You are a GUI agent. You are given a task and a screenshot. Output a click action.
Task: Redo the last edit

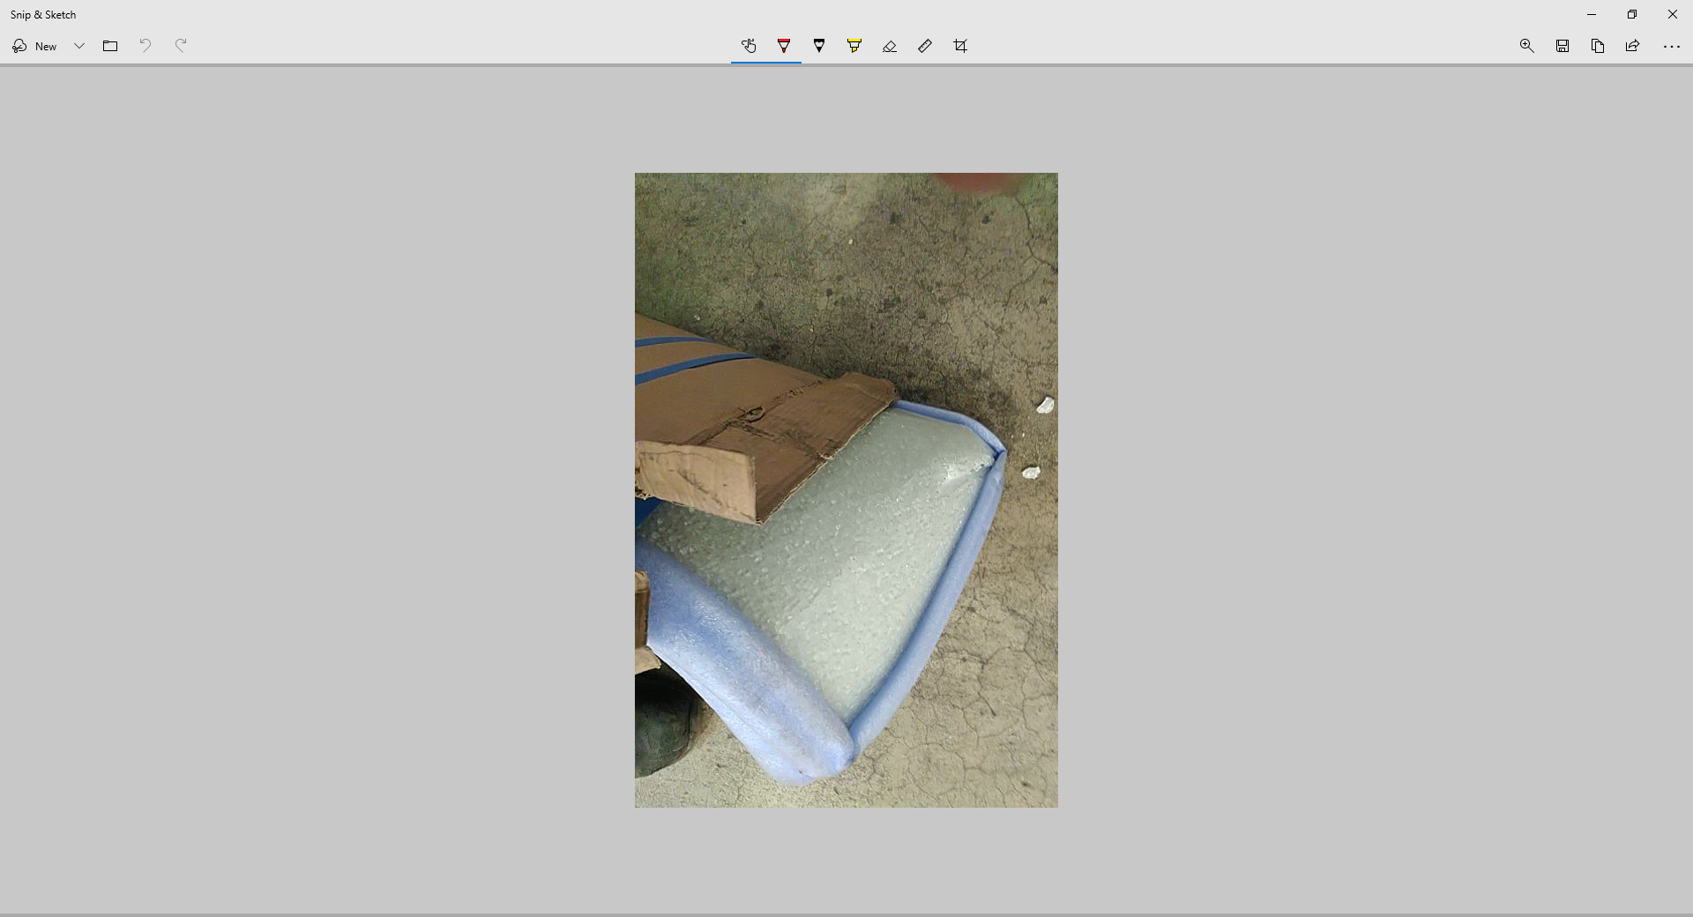tap(181, 46)
